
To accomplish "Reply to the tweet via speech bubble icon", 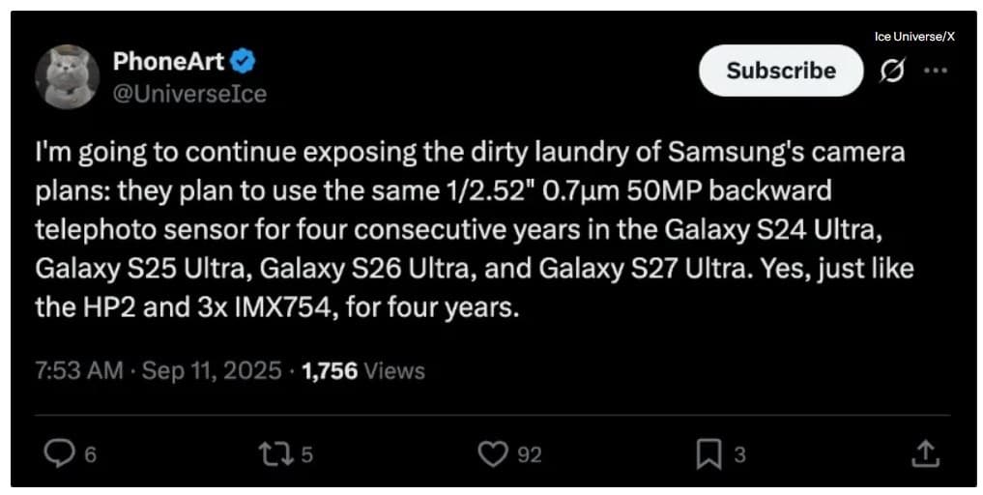I will click(59, 453).
